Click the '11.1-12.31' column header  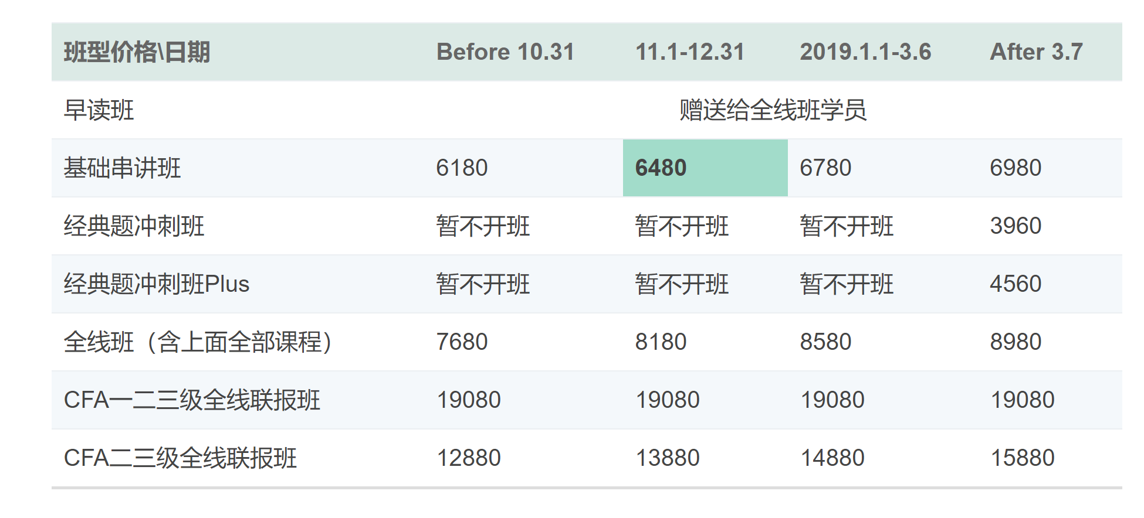690,52
